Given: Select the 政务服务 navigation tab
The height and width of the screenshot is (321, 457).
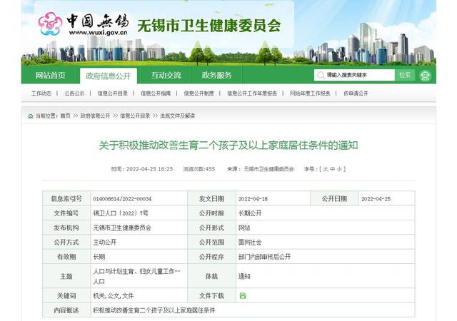Looking at the screenshot, I should pyautogui.click(x=216, y=76).
